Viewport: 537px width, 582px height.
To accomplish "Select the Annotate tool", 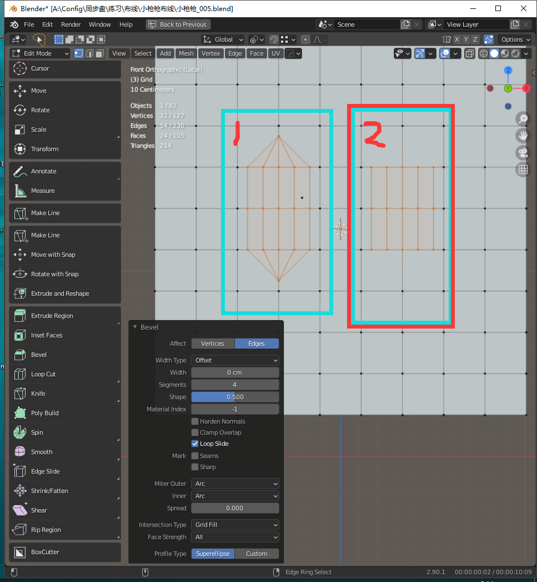I will point(65,171).
